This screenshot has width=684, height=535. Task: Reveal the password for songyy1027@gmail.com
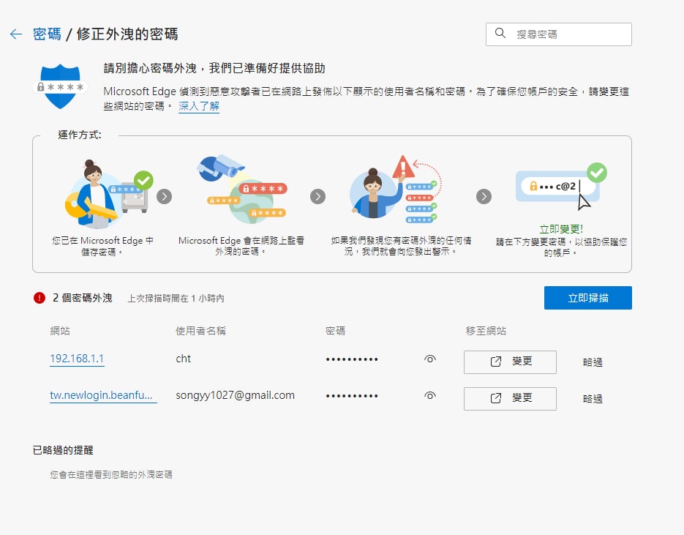[x=430, y=396]
